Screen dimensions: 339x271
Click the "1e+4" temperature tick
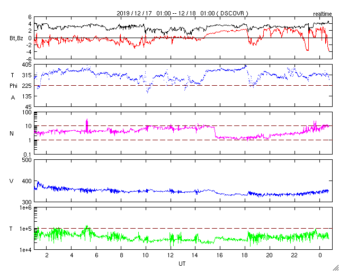pyautogui.click(x=26, y=250)
